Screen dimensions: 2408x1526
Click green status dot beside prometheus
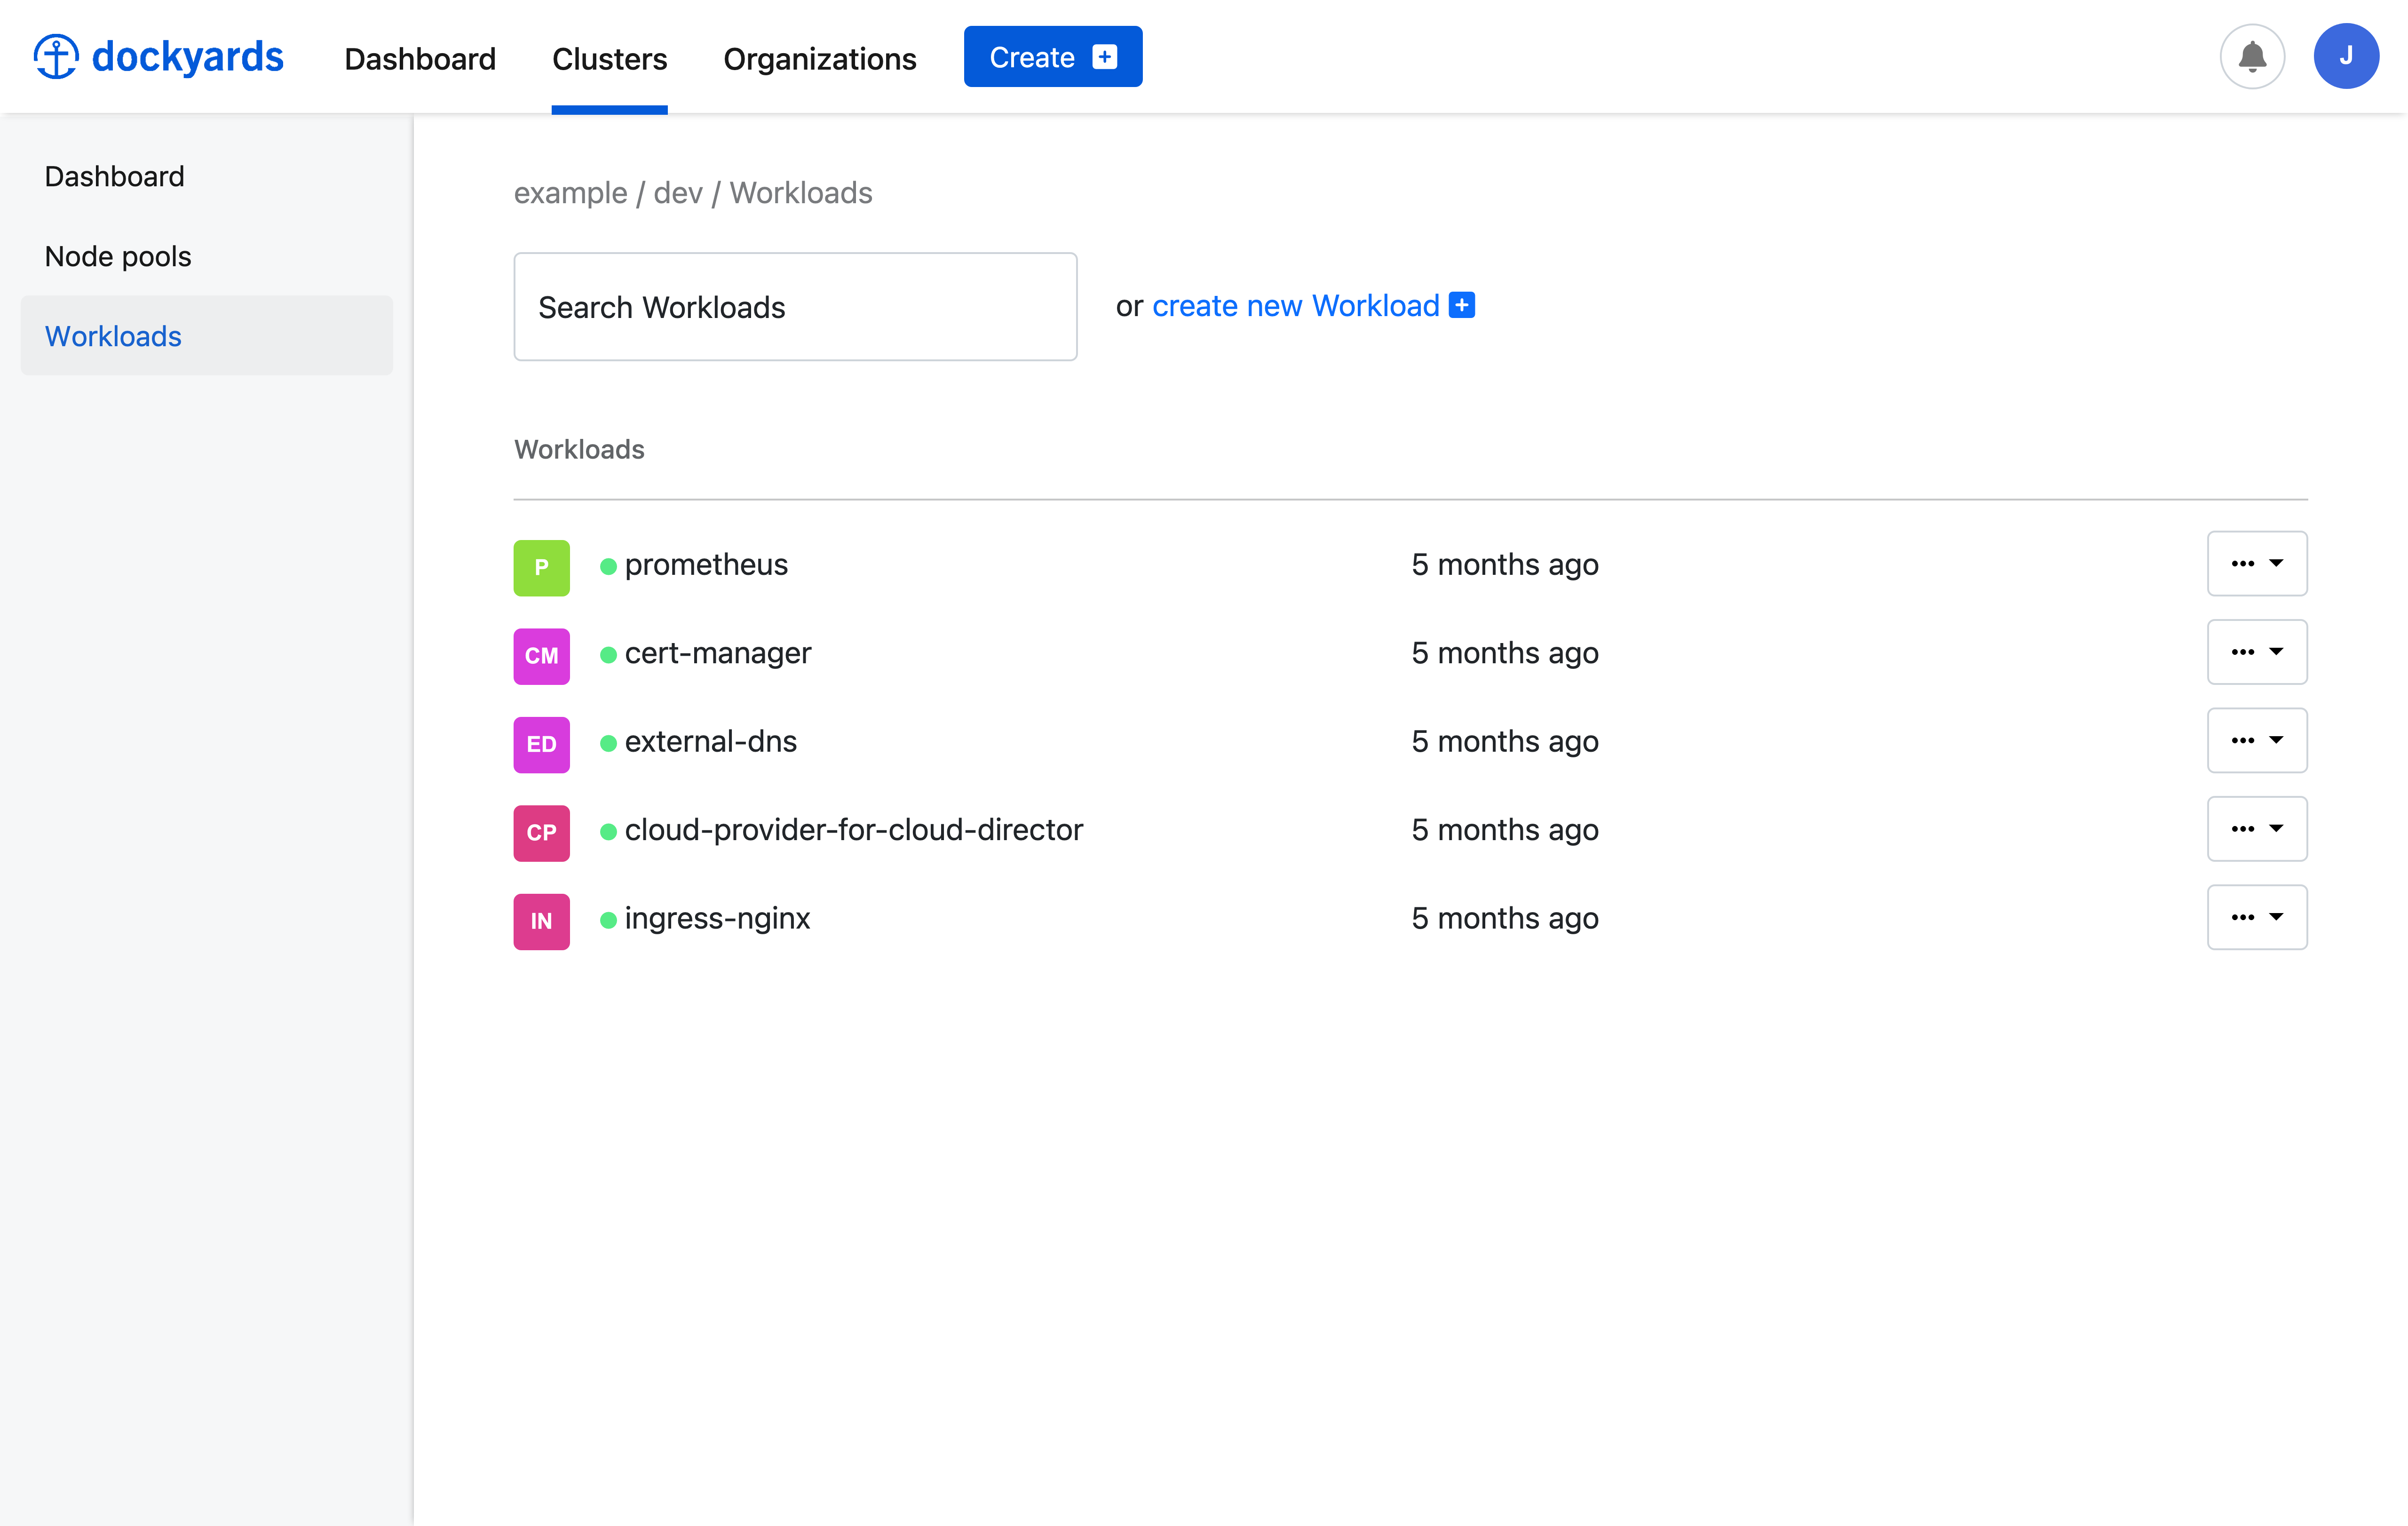tap(608, 567)
